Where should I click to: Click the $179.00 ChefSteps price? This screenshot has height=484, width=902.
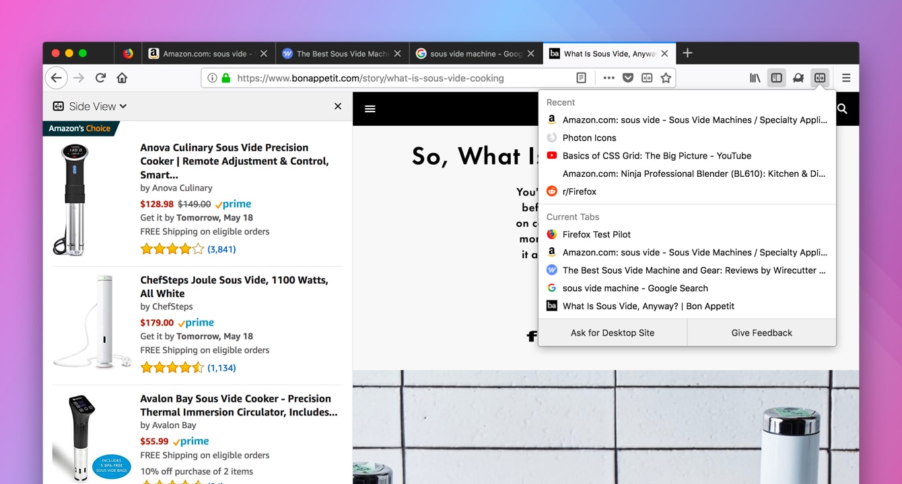click(x=157, y=323)
